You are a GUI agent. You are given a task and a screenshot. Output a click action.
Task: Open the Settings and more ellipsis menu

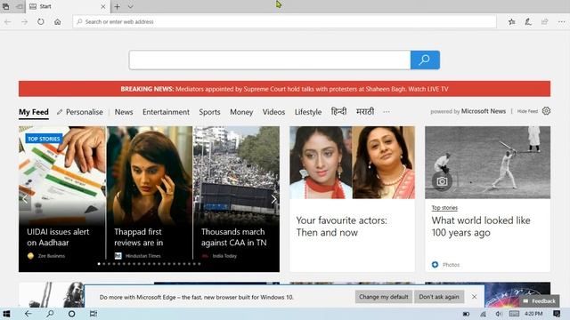[x=561, y=21]
